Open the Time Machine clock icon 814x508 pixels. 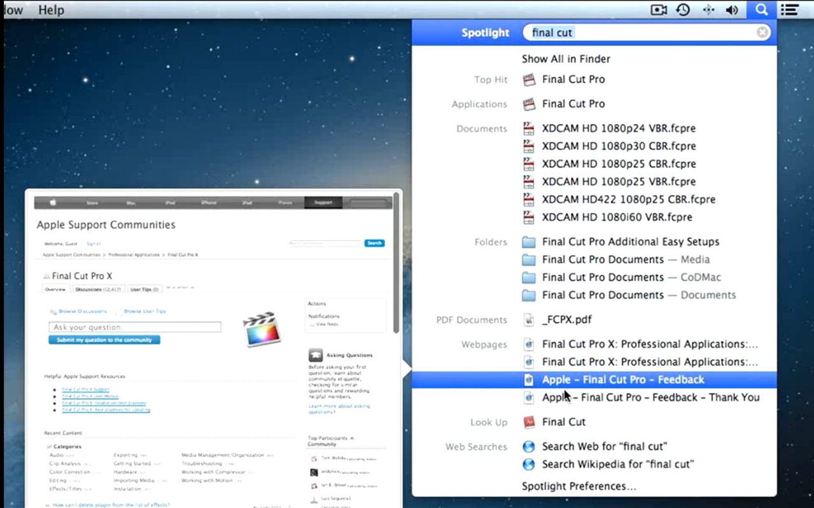pos(683,10)
